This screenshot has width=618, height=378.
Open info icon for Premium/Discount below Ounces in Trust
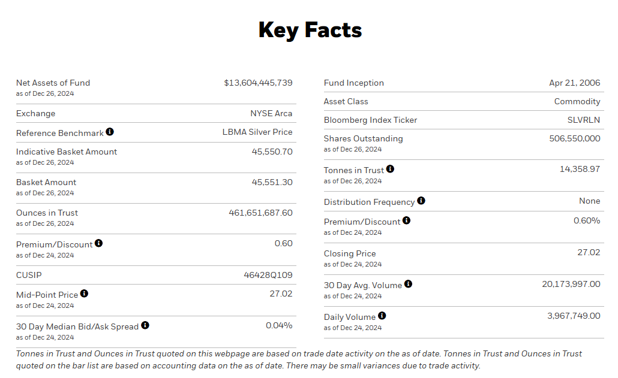(98, 243)
